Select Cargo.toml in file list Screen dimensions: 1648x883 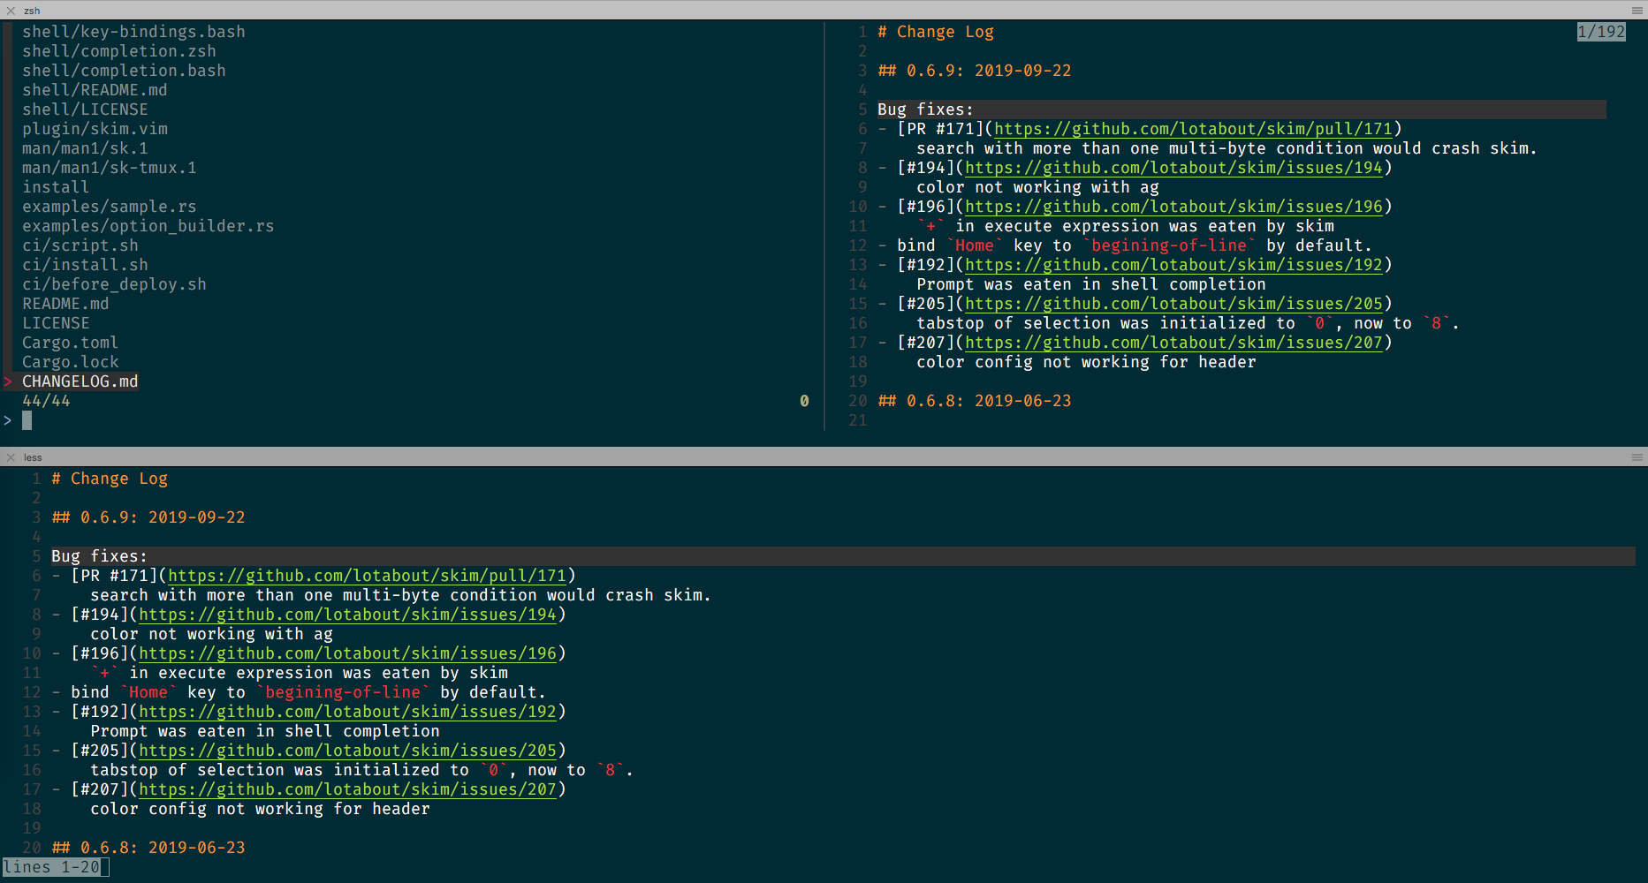(70, 343)
